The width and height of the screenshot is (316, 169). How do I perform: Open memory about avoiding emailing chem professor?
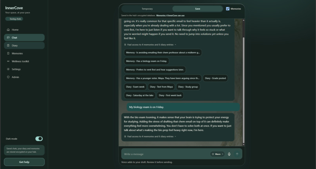(163, 53)
